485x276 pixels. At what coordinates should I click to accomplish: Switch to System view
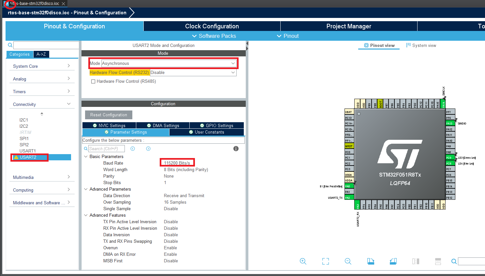421,45
